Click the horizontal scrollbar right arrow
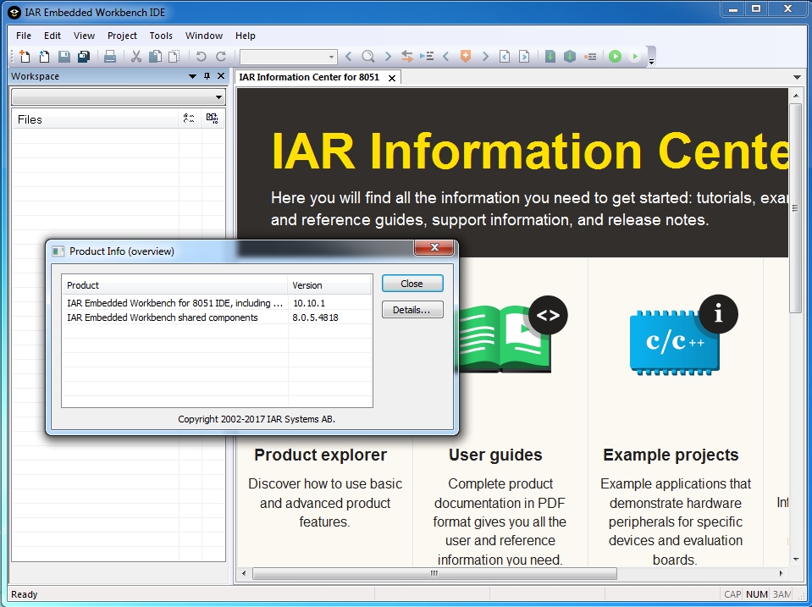The width and height of the screenshot is (812, 607). pos(781,573)
